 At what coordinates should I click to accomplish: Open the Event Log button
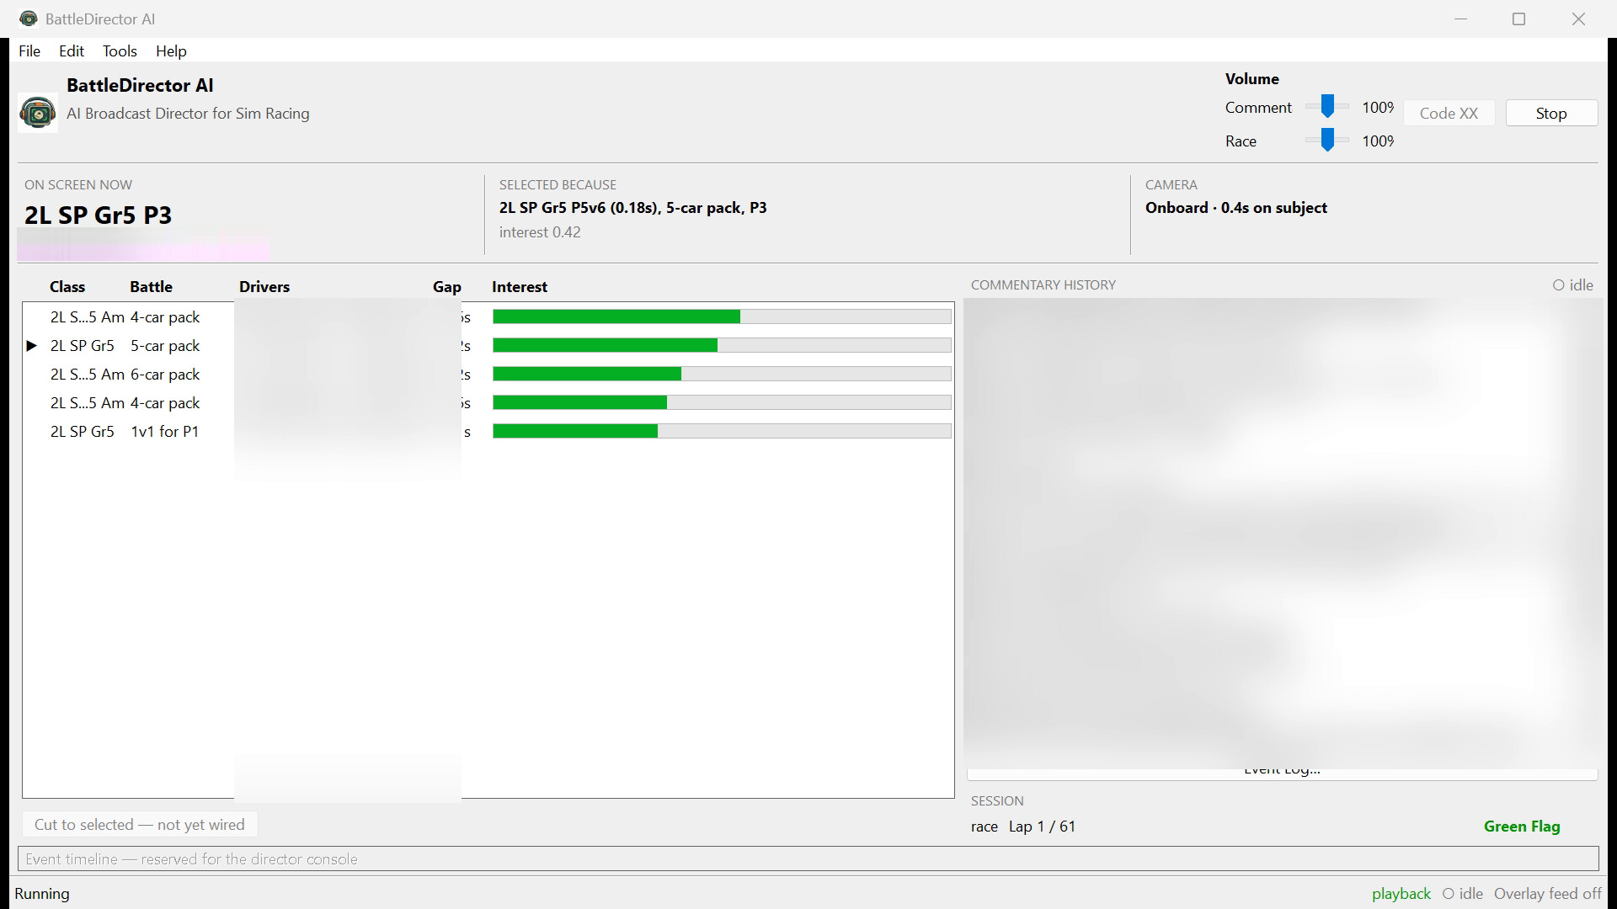pyautogui.click(x=1282, y=773)
